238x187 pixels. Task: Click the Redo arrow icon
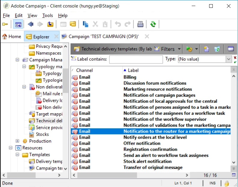point(127,24)
